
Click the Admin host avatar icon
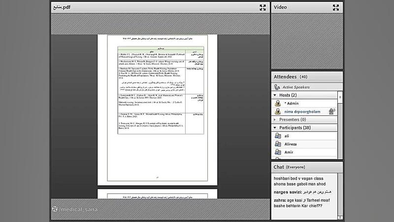278,103
